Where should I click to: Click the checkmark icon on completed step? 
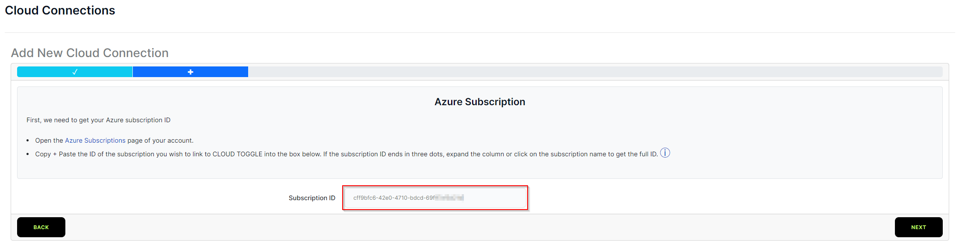pos(75,72)
